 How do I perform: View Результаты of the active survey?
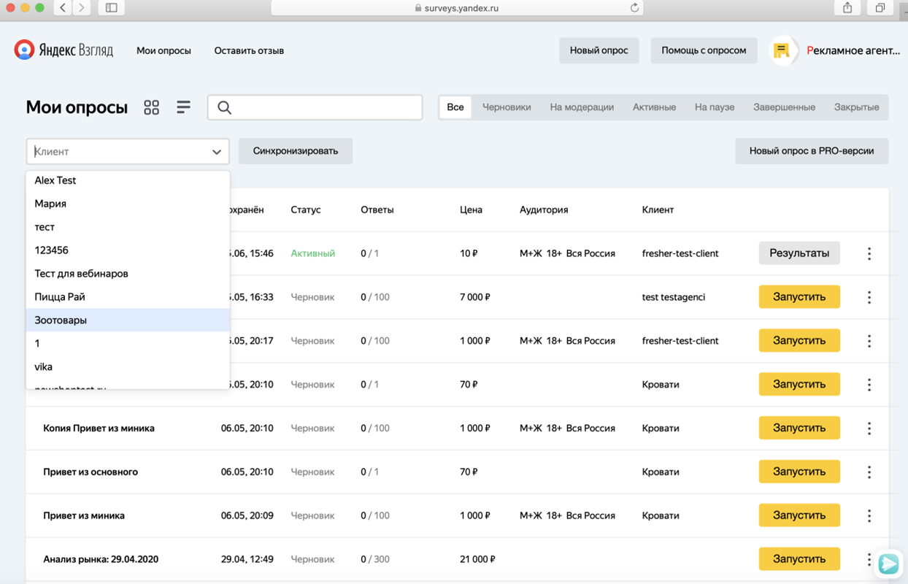[x=799, y=253]
